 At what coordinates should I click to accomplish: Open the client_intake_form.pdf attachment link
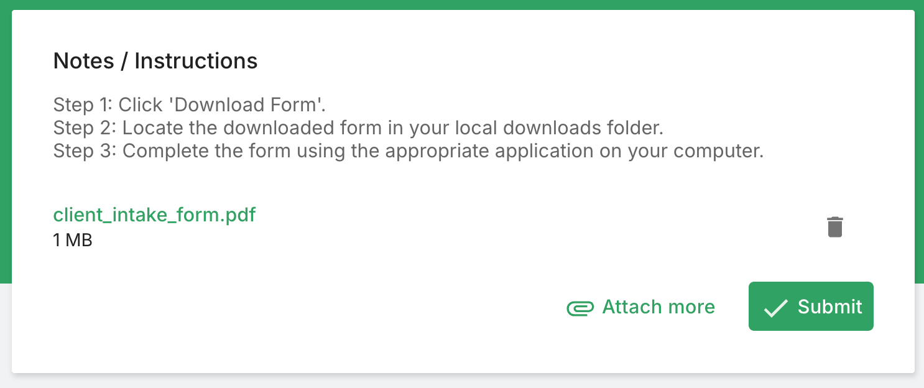click(x=154, y=215)
